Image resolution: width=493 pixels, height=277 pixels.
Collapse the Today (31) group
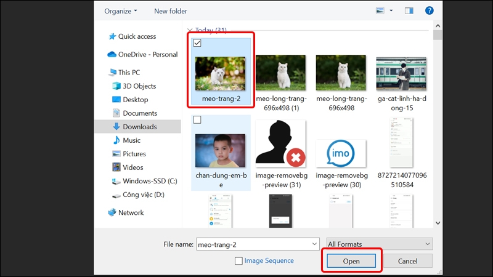190,30
